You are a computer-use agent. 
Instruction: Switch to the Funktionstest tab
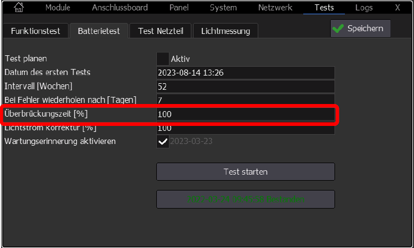point(35,31)
